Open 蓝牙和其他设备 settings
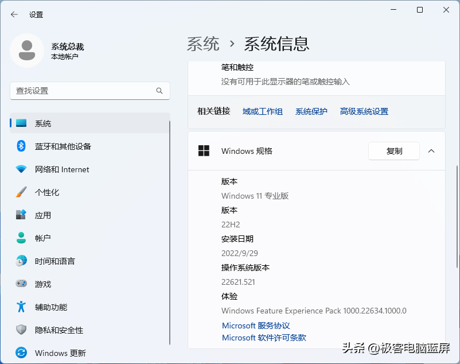The height and width of the screenshot is (364, 460). (x=90, y=146)
